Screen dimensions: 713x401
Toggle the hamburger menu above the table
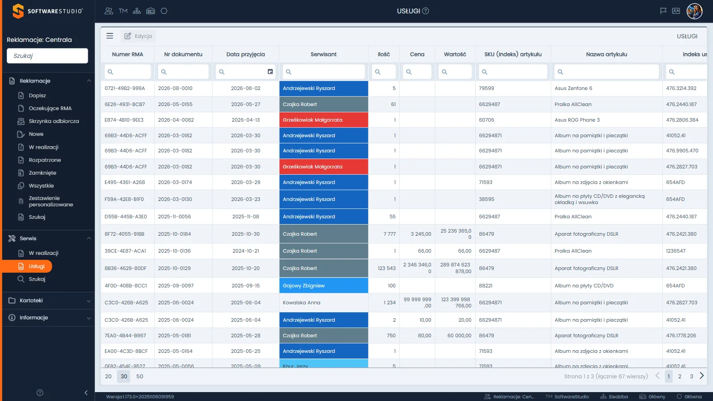(110, 36)
